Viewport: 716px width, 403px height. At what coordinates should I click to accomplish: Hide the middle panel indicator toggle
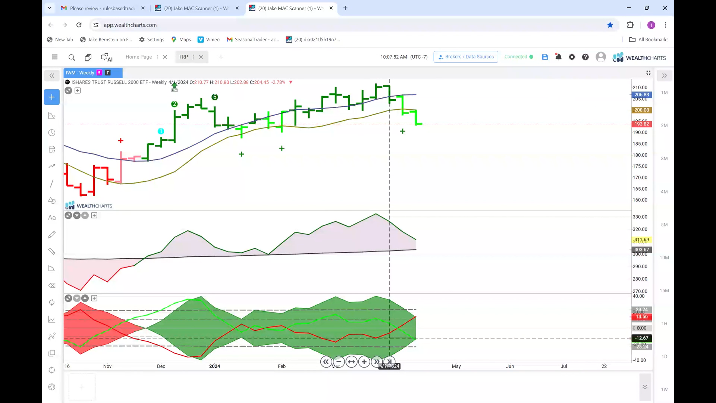coord(68,215)
